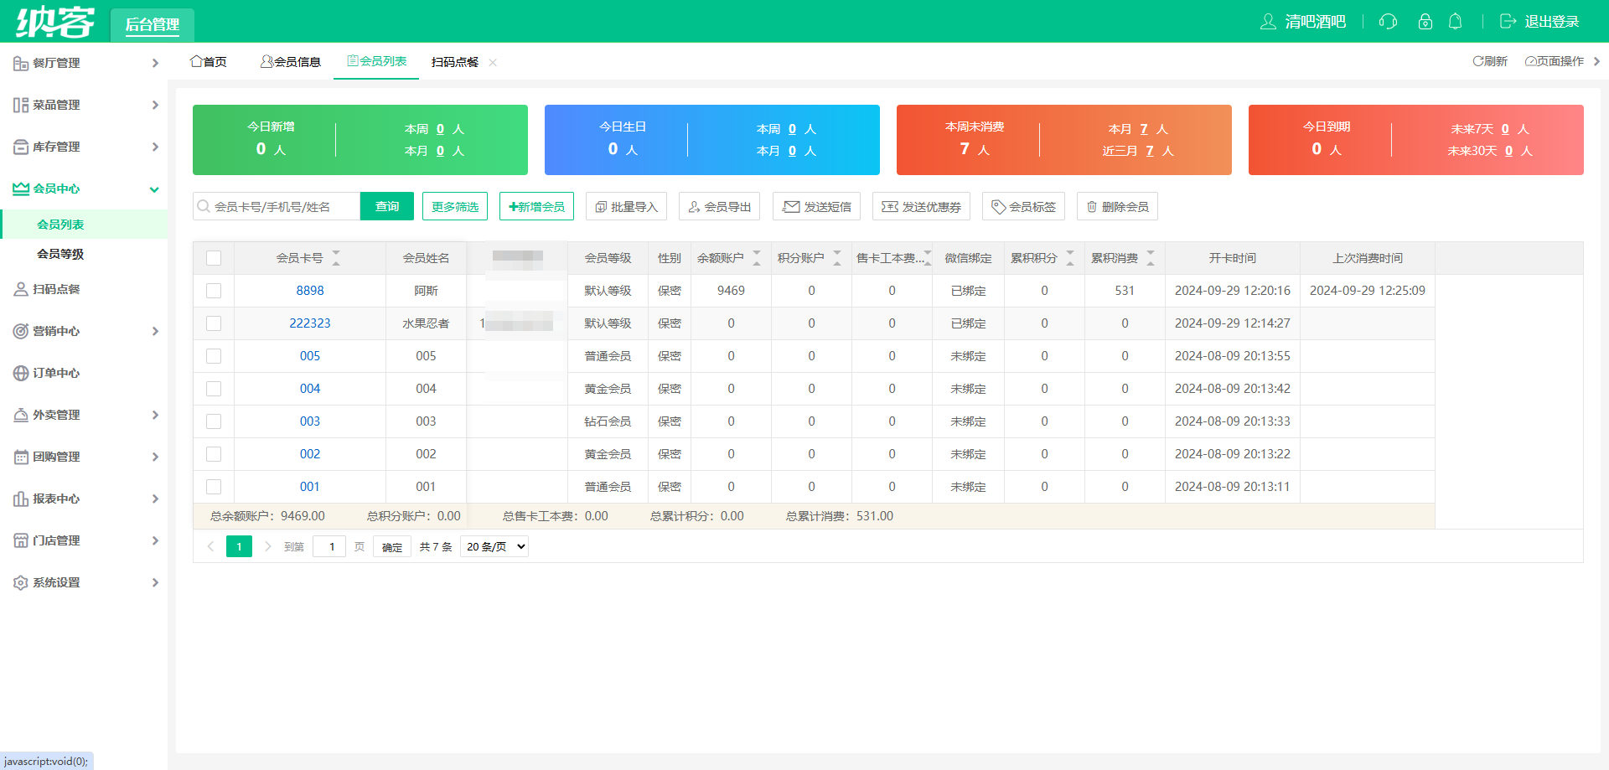
Task: Switch to the 会员信息 tab
Action: 291,61
